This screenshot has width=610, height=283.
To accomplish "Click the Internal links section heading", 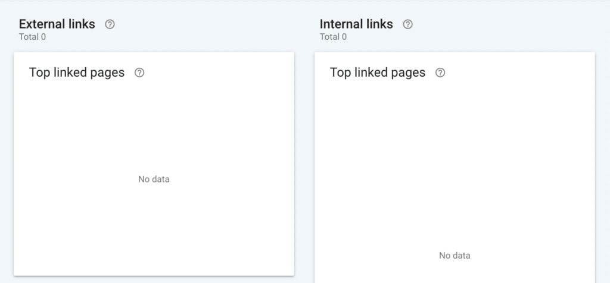I will (356, 24).
